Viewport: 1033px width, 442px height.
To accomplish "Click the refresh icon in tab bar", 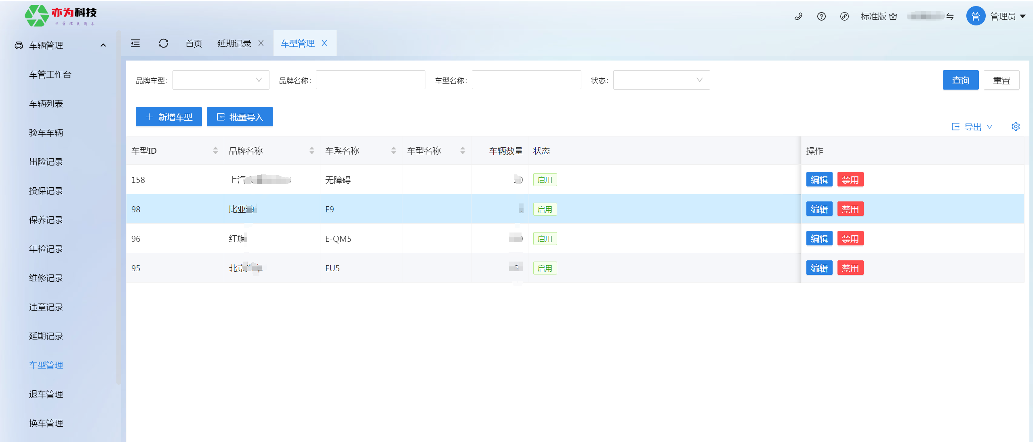I will pyautogui.click(x=163, y=43).
